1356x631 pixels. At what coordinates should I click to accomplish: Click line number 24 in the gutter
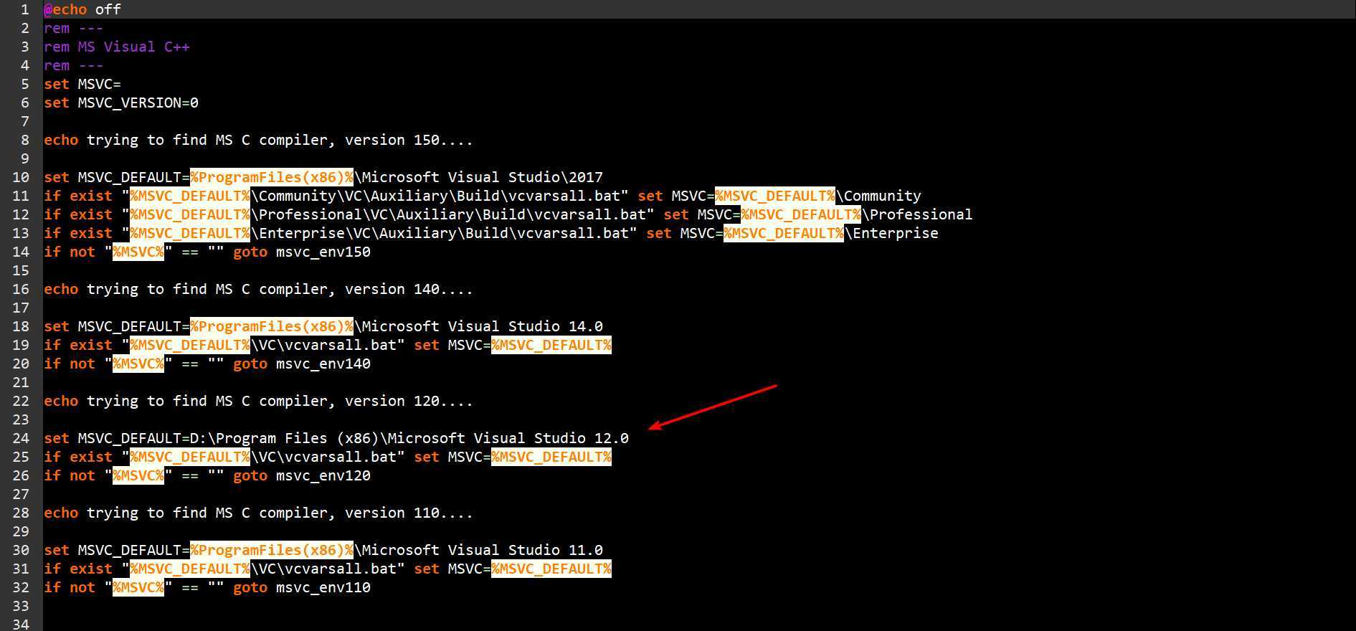(x=21, y=438)
